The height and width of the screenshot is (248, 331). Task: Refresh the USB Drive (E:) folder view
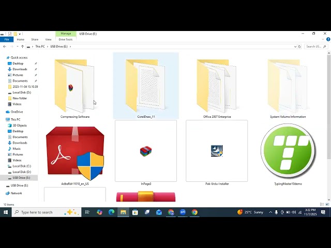pyautogui.click(x=299, y=47)
